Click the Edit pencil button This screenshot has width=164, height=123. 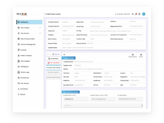click(x=49, y=54)
